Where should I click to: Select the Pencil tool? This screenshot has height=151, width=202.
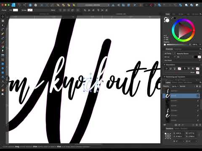[x=3, y=38]
